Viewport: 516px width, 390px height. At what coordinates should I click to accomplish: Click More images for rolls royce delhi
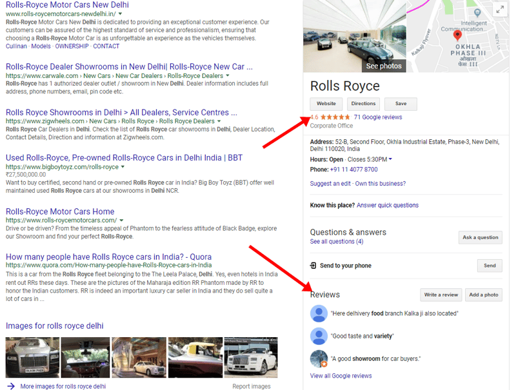pos(63,386)
